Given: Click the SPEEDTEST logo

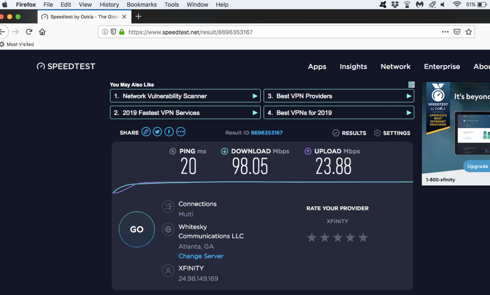Looking at the screenshot, I should pyautogui.click(x=66, y=66).
